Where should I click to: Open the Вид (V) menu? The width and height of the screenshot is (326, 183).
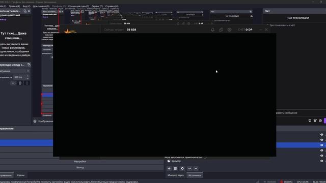26,6
